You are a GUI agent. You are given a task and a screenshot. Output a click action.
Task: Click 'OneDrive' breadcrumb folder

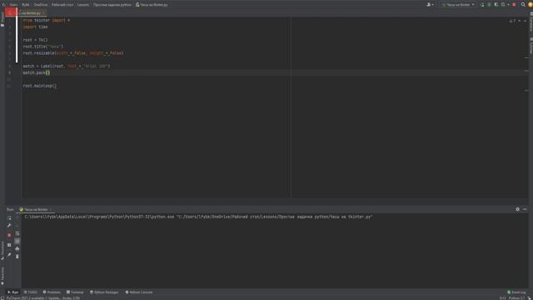click(x=41, y=5)
